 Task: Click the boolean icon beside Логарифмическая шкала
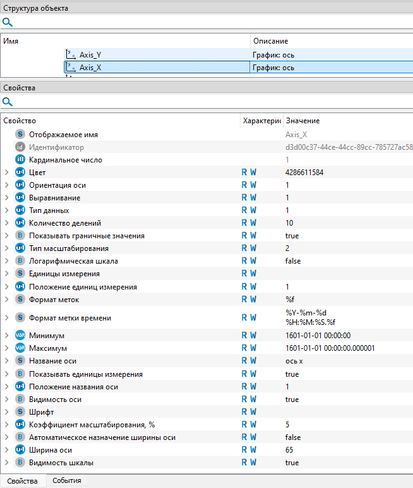20,261
